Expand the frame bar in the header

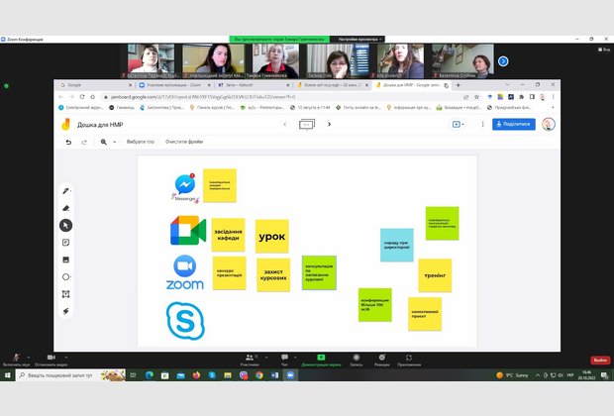306,125
